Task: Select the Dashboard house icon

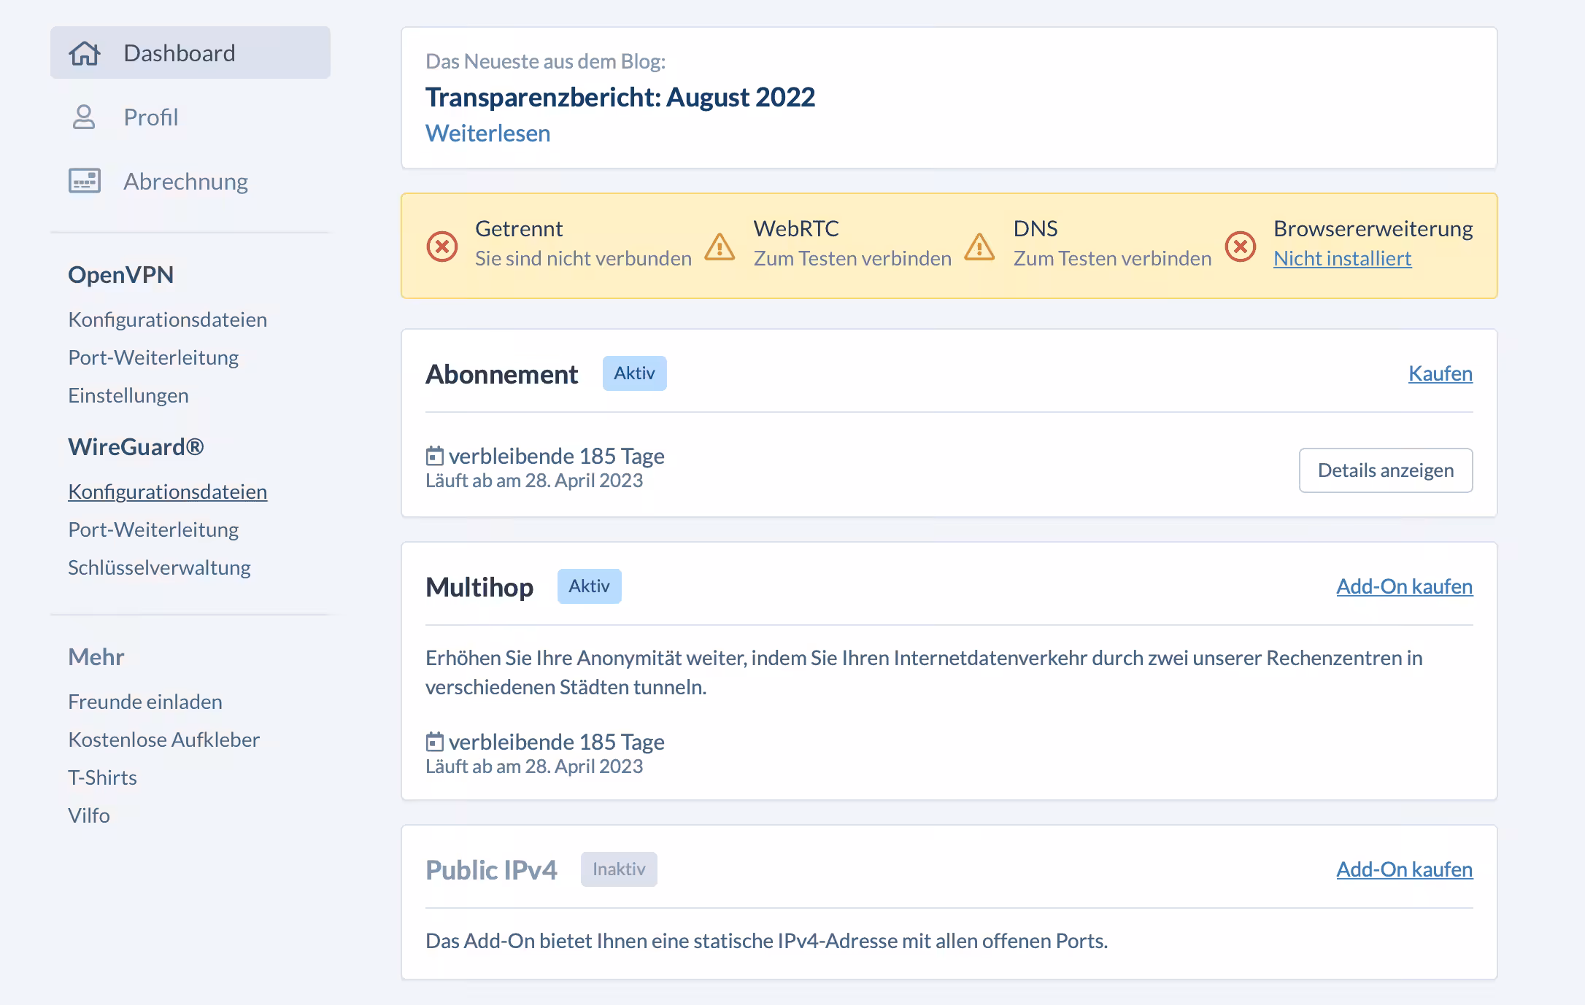Action: 84,53
